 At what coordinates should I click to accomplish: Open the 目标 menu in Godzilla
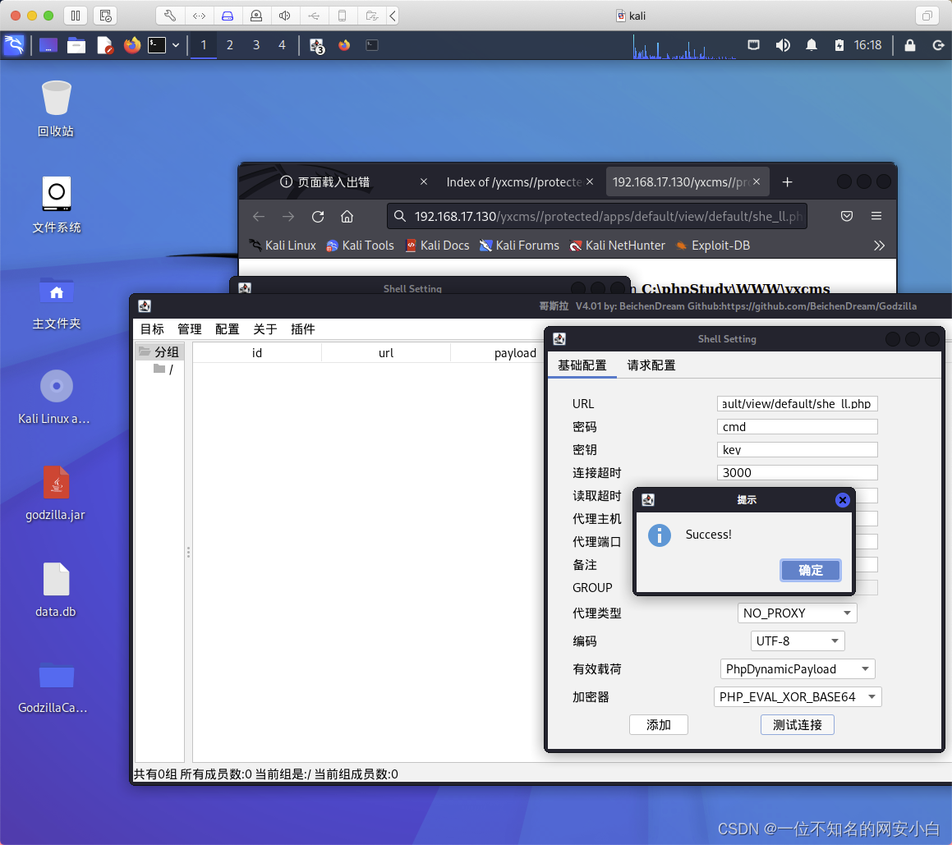pos(153,329)
